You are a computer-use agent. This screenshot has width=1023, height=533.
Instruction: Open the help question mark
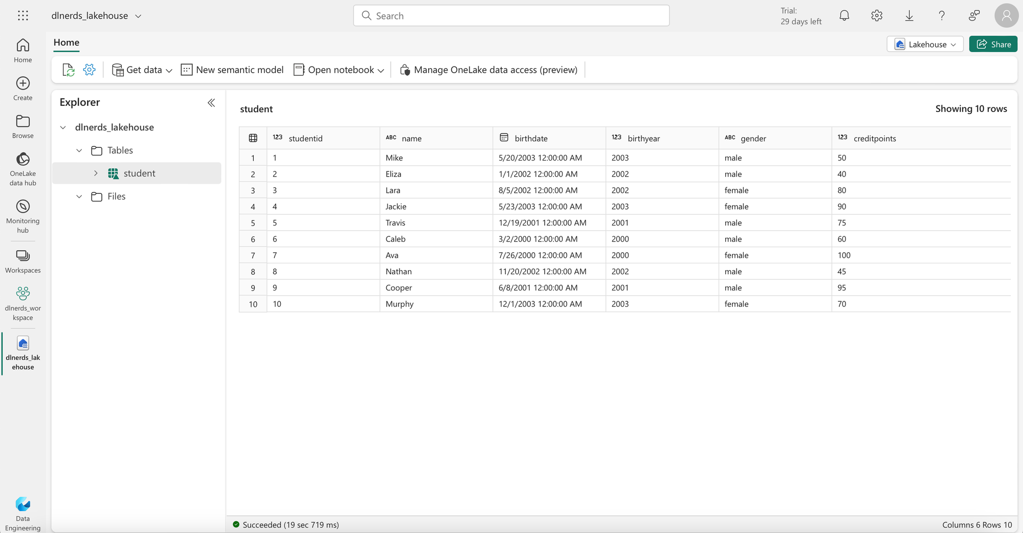click(942, 16)
